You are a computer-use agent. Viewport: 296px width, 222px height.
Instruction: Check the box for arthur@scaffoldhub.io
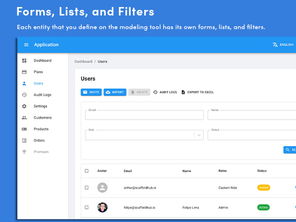[86, 188]
